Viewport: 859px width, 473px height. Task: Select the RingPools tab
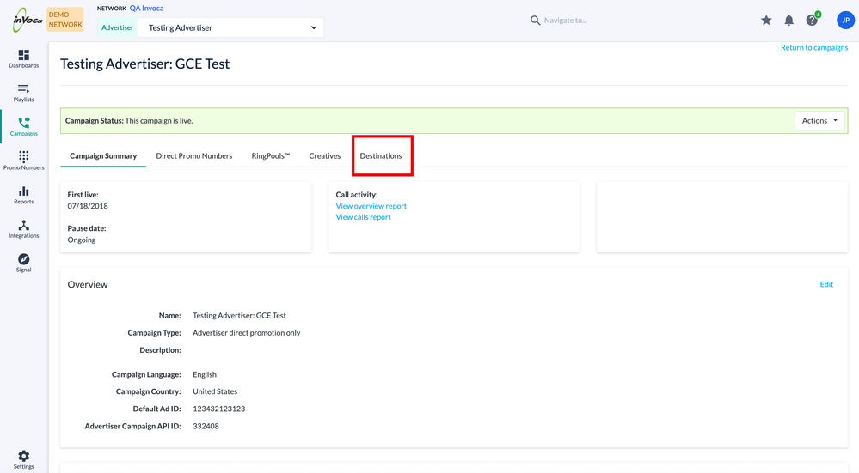(x=271, y=156)
